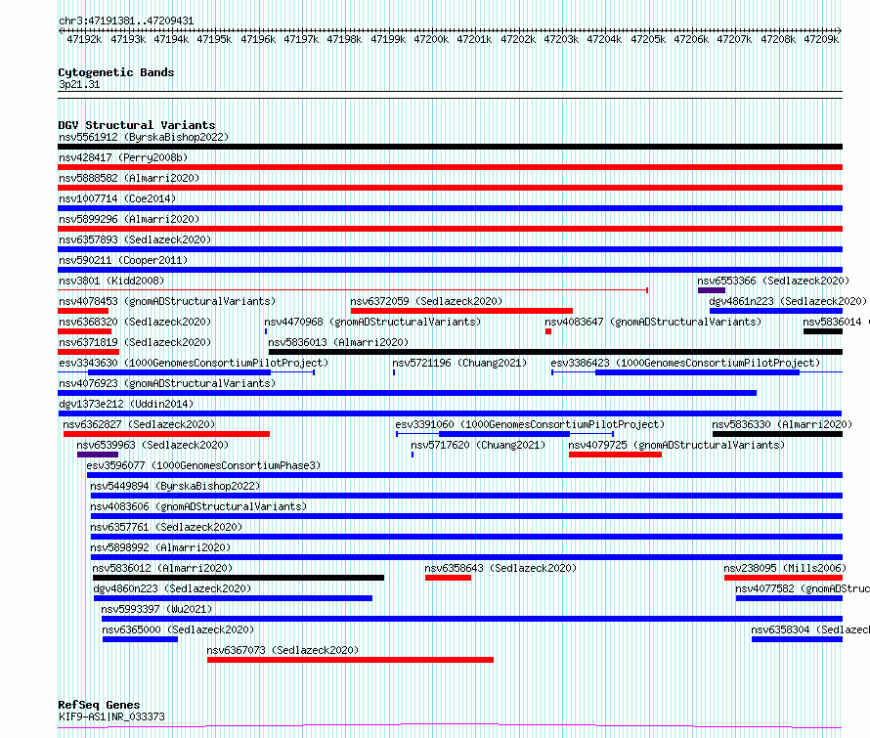Open the nsv6371819 (Sedlazeck2020) label
The width and height of the screenshot is (870, 738).
pos(135,342)
